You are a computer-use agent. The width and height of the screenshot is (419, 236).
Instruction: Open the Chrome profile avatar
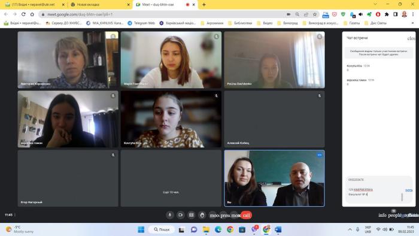404,14
